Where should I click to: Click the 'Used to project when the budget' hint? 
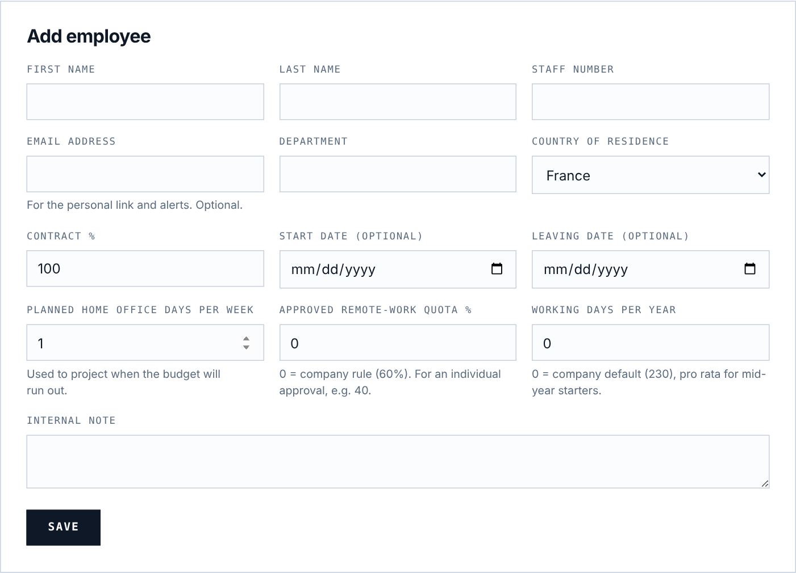(123, 382)
